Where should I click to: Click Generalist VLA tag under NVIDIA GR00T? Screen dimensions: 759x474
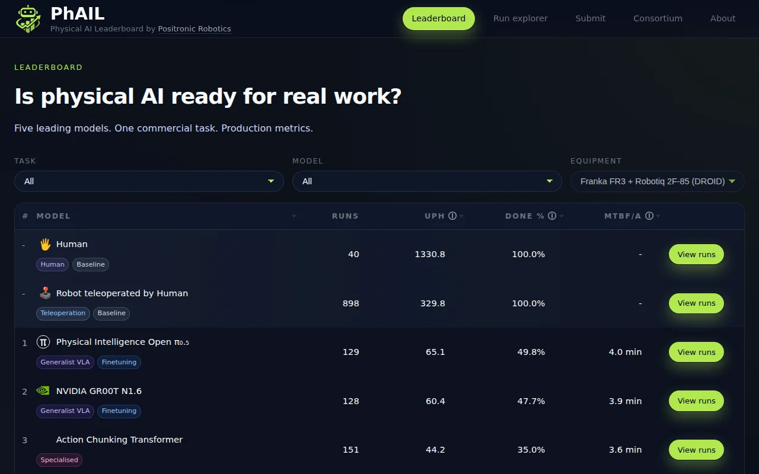point(65,411)
